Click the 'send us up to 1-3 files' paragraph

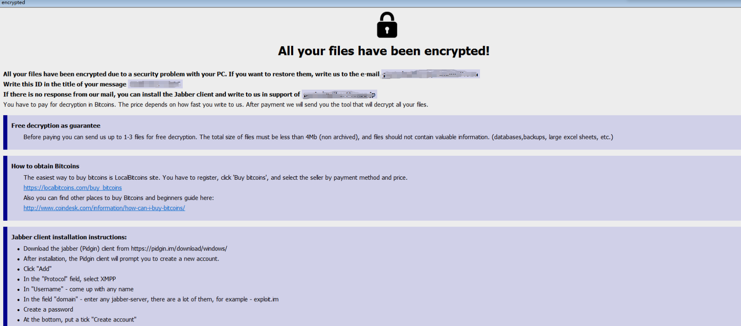click(318, 137)
